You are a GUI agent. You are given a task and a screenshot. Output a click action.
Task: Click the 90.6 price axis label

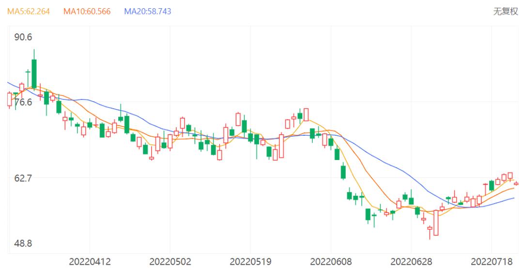point(23,37)
